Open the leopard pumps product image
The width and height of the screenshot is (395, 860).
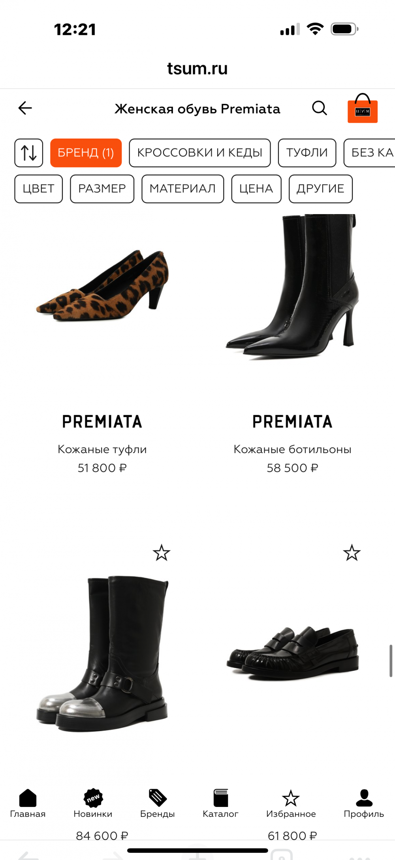click(102, 285)
